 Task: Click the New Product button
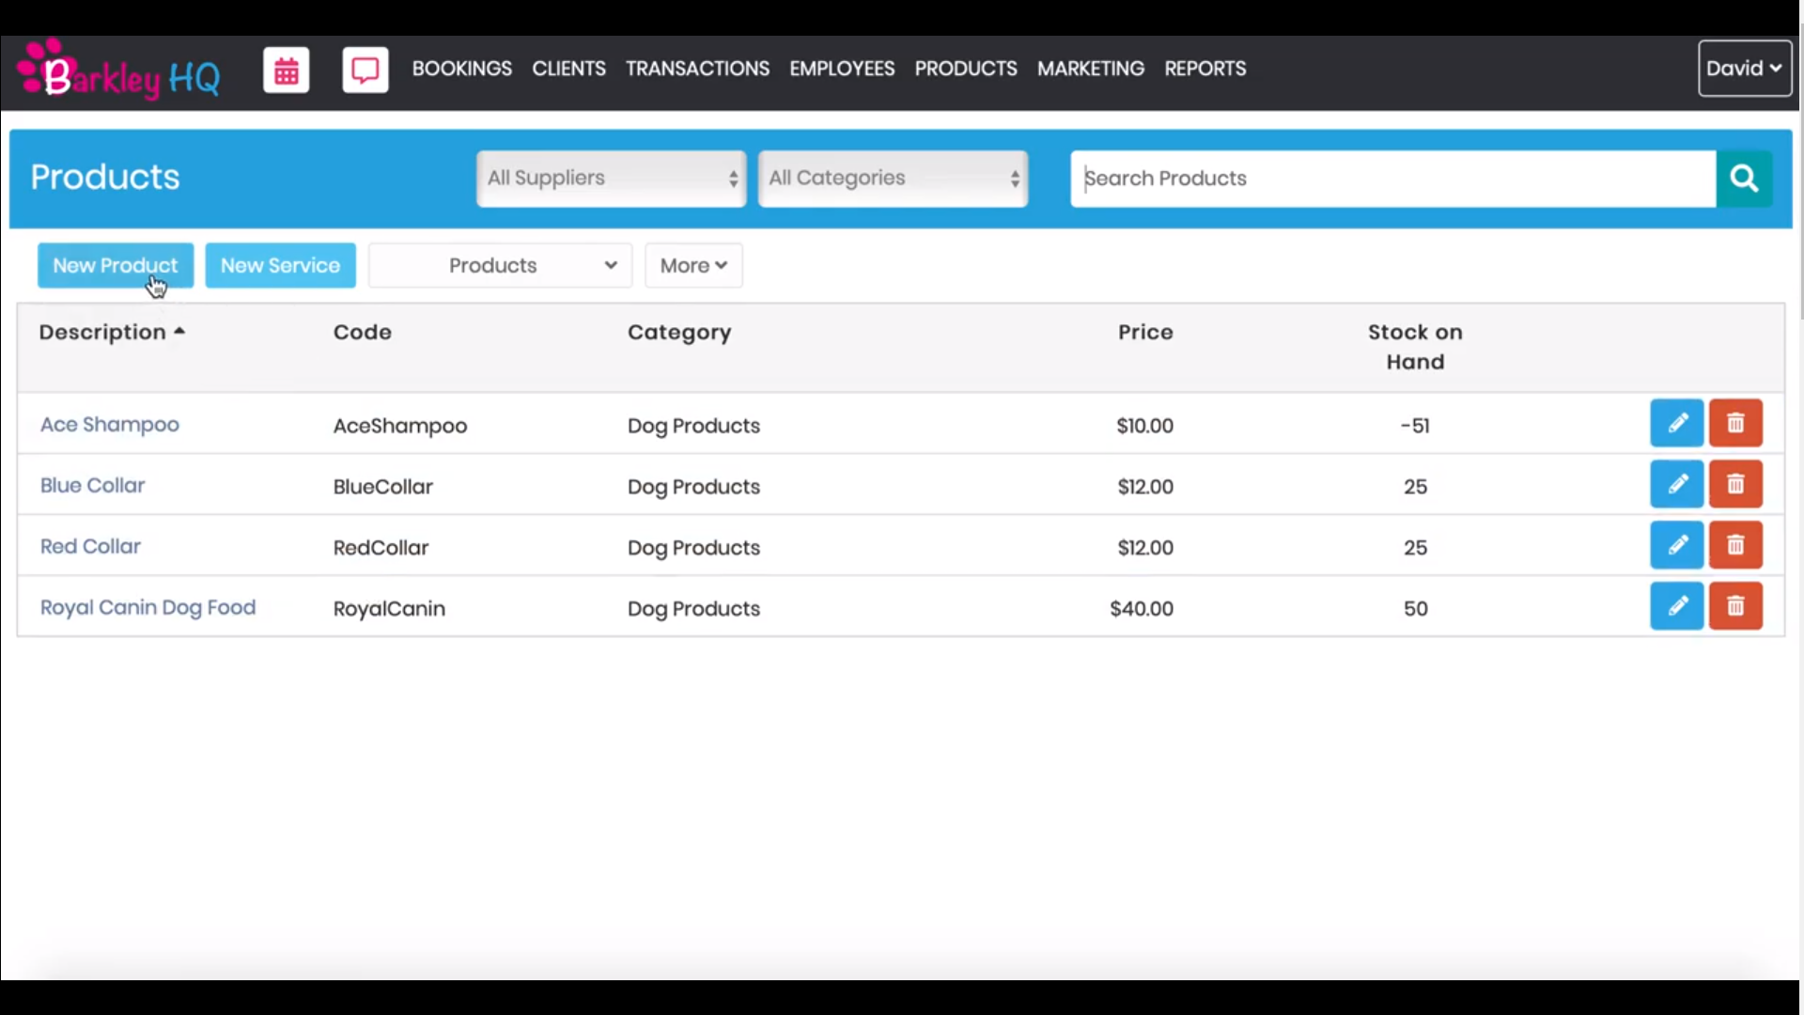[115, 265]
